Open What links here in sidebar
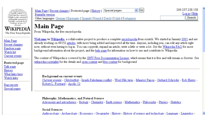 [x=13, y=74]
